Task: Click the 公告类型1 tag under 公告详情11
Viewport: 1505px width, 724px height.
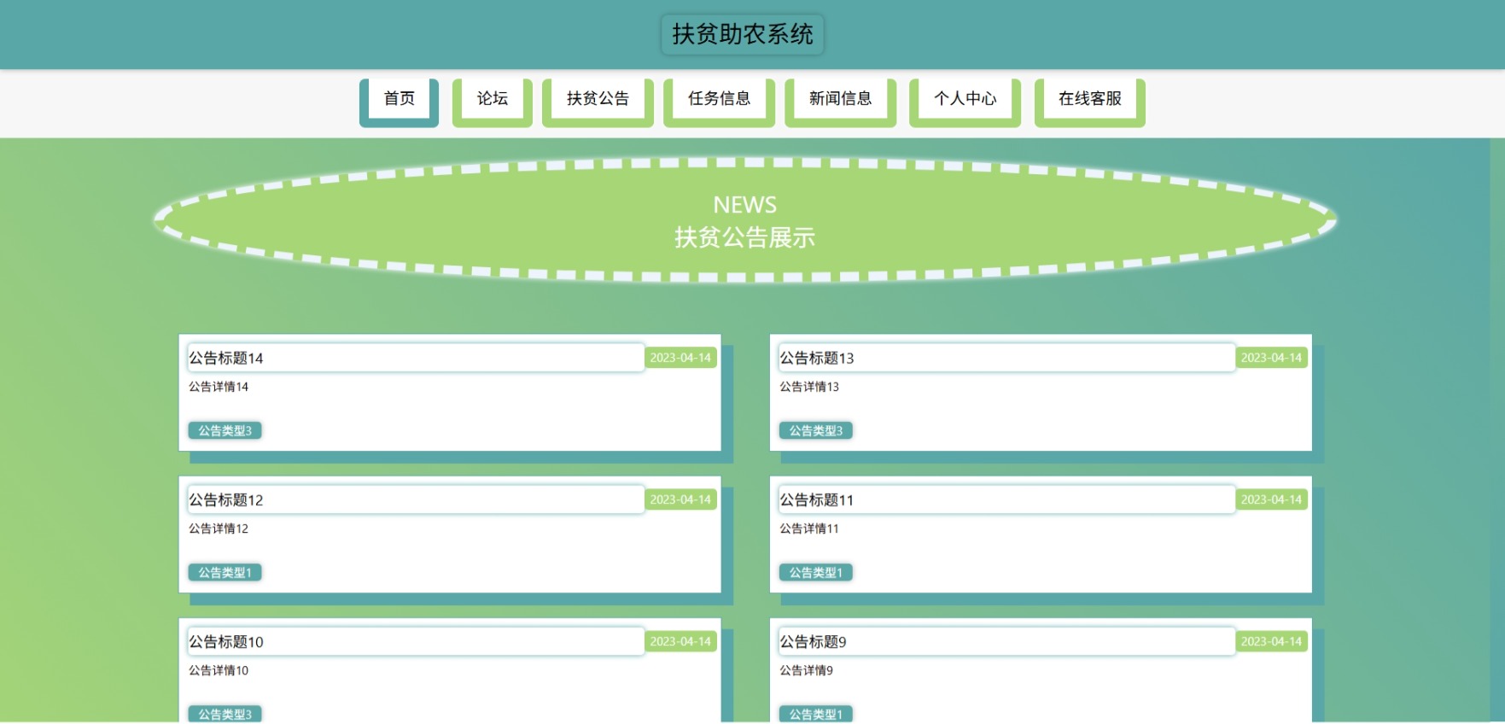Action: (x=816, y=572)
